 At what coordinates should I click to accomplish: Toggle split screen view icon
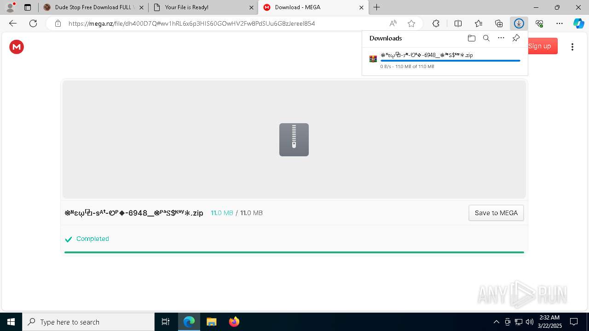458,23
